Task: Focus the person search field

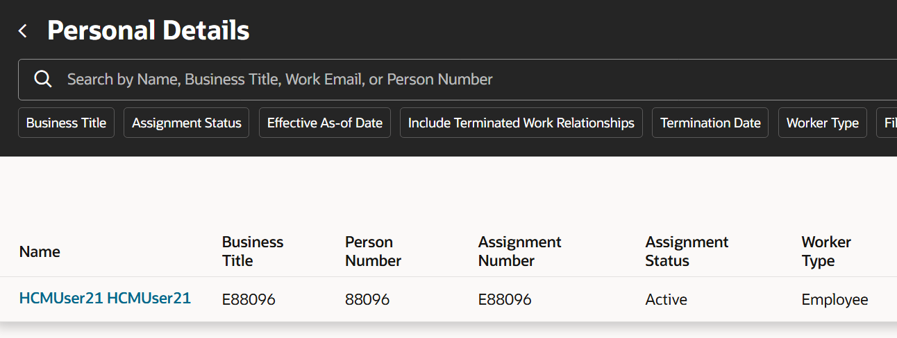Action: (x=417, y=79)
